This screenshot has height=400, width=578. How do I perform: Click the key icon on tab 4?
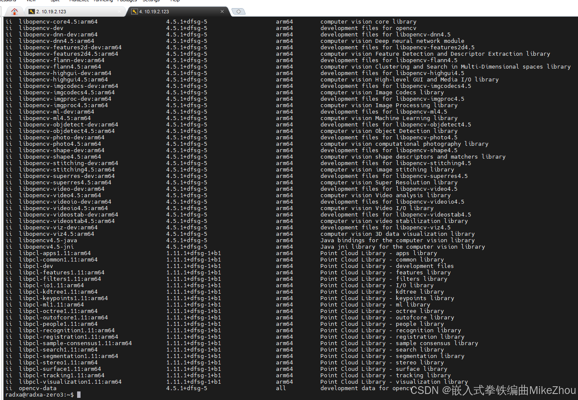(x=134, y=12)
